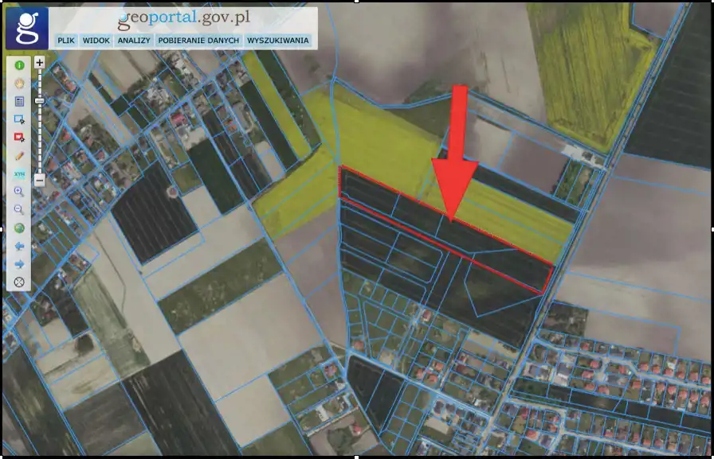Select the red rectangle selection tool
The height and width of the screenshot is (459, 714).
[19, 138]
